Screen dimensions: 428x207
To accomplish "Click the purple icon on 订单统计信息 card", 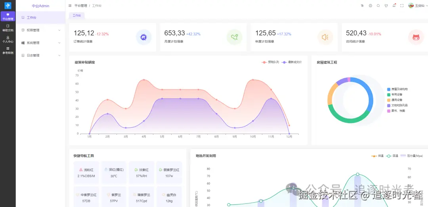I will click(x=143, y=37).
